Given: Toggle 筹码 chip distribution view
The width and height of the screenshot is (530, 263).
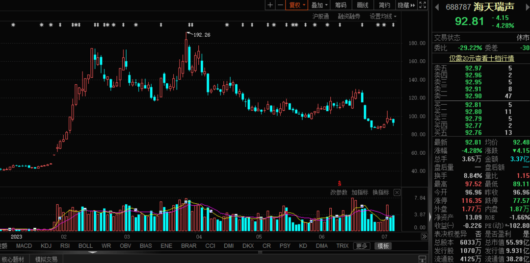Looking at the screenshot, I should pos(341,5).
